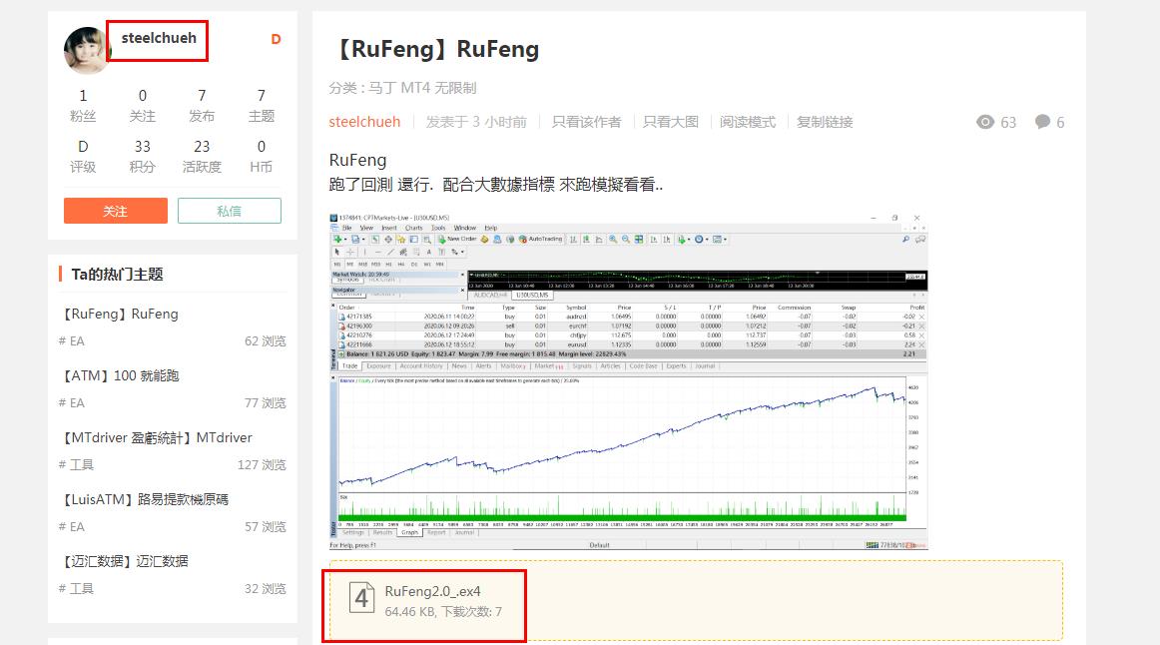The height and width of the screenshot is (645, 1160).
Task: Copy the post link via 复制链接
Action: point(825,122)
